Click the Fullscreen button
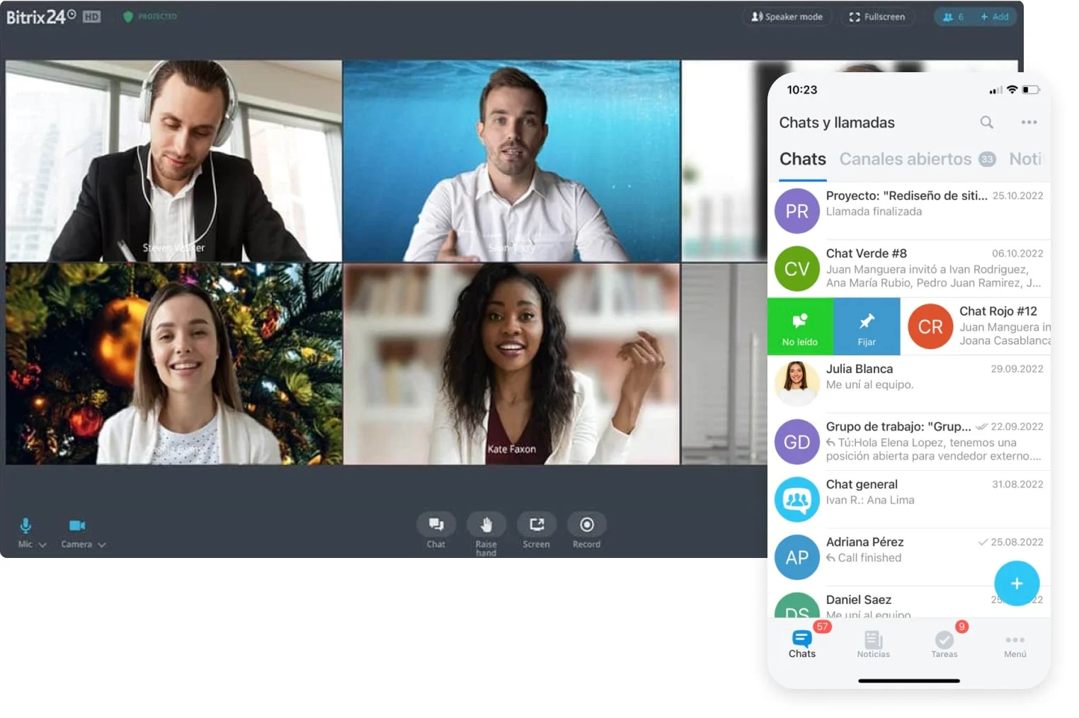This screenshot has width=1079, height=718. [877, 17]
